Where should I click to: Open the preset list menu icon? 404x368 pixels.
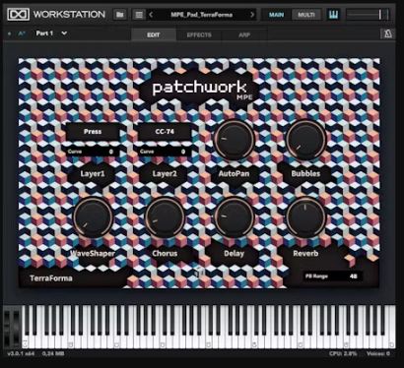139,15
